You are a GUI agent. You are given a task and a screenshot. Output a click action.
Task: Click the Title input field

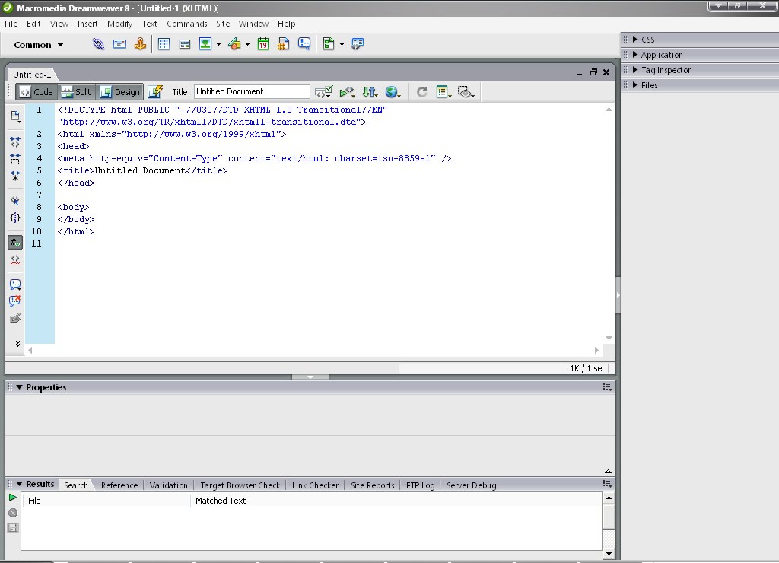pyautogui.click(x=252, y=91)
